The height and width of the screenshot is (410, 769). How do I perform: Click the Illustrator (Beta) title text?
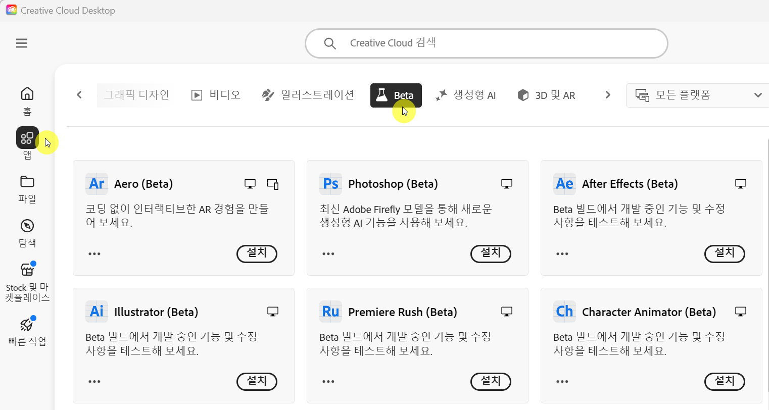click(156, 312)
